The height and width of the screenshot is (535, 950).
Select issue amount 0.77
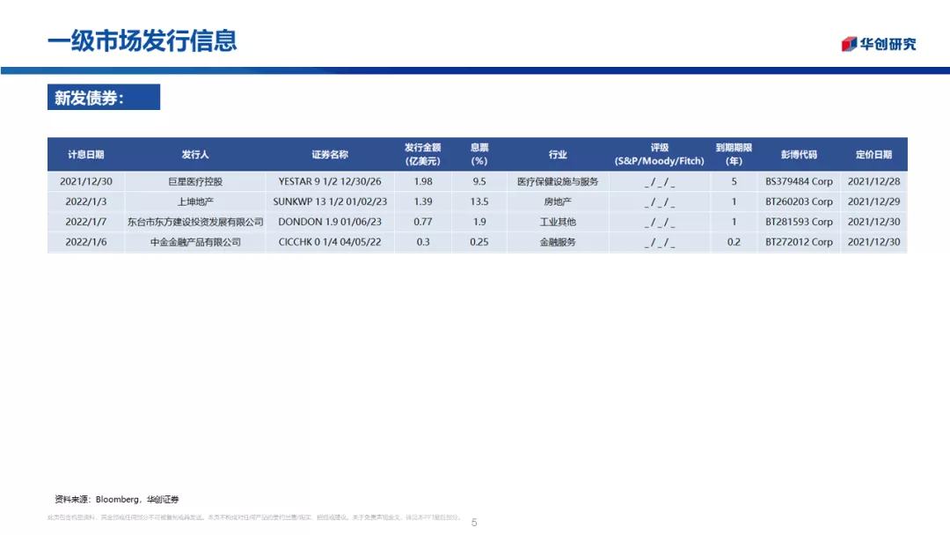423,222
